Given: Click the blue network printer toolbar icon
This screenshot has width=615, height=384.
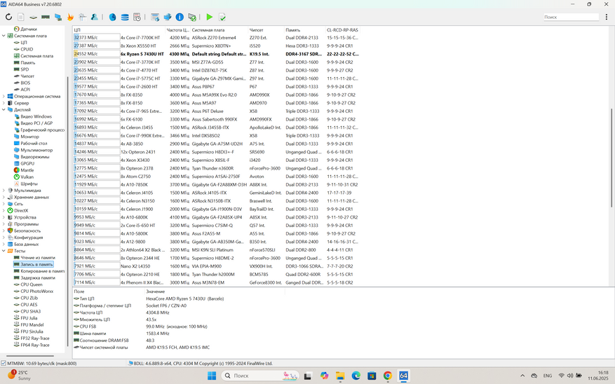Looking at the screenshot, I should (x=168, y=17).
